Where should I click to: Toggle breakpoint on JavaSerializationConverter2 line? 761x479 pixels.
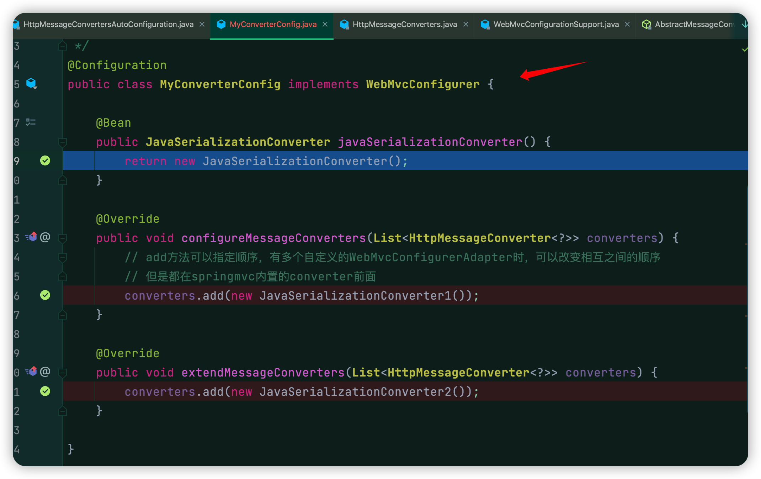[x=45, y=391]
